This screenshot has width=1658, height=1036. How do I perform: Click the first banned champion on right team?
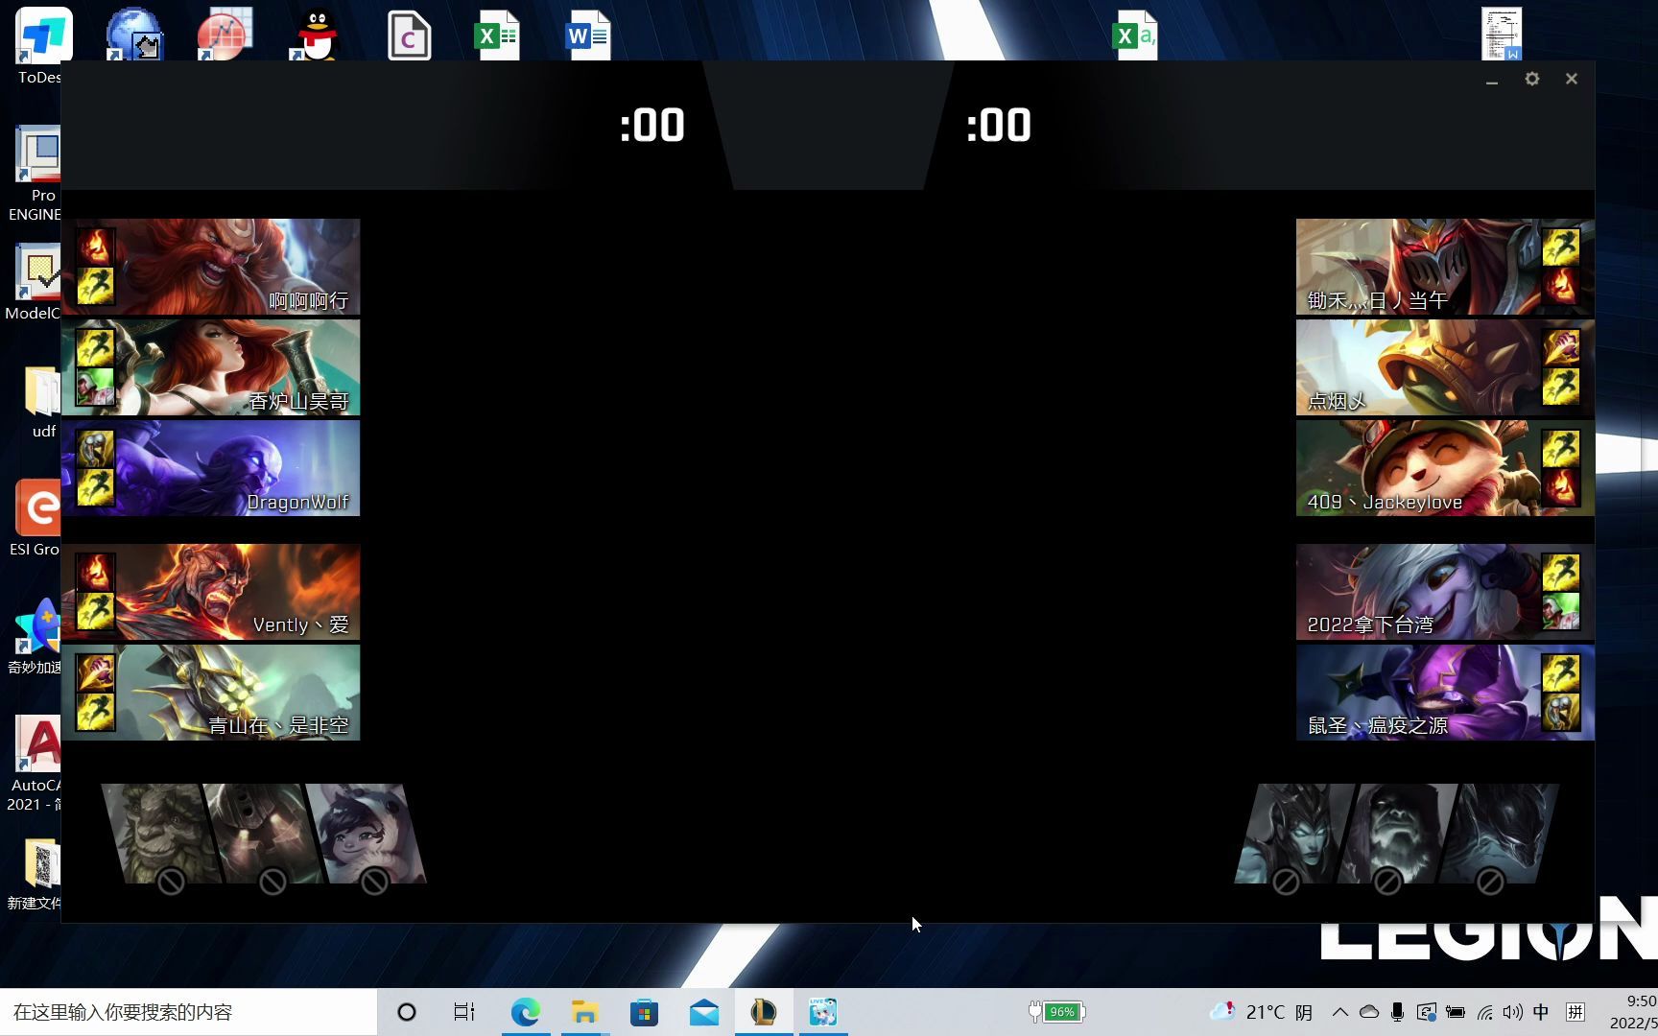(1294, 834)
